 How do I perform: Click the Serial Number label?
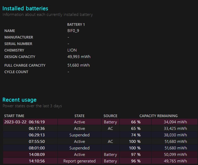point(18,44)
